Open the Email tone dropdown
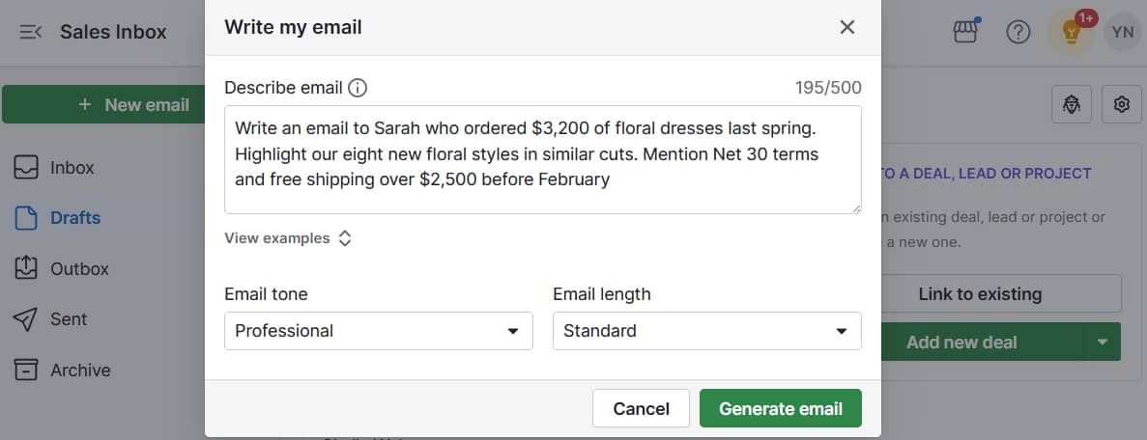The height and width of the screenshot is (440, 1147). (x=378, y=331)
